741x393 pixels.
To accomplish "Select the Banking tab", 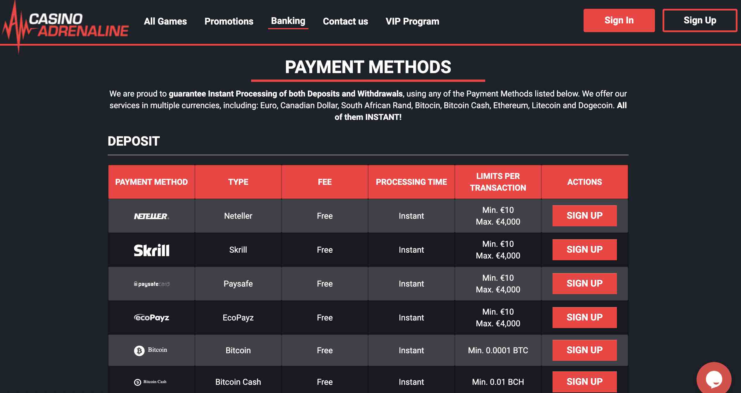I will pos(288,21).
